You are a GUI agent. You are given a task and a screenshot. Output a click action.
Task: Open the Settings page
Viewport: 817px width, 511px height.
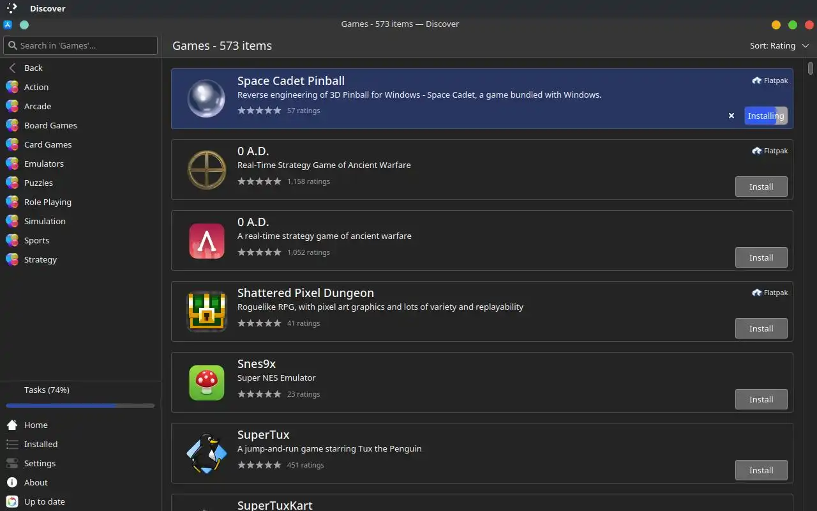80,463
